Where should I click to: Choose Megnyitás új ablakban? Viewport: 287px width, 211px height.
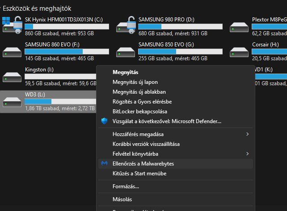(x=176, y=92)
